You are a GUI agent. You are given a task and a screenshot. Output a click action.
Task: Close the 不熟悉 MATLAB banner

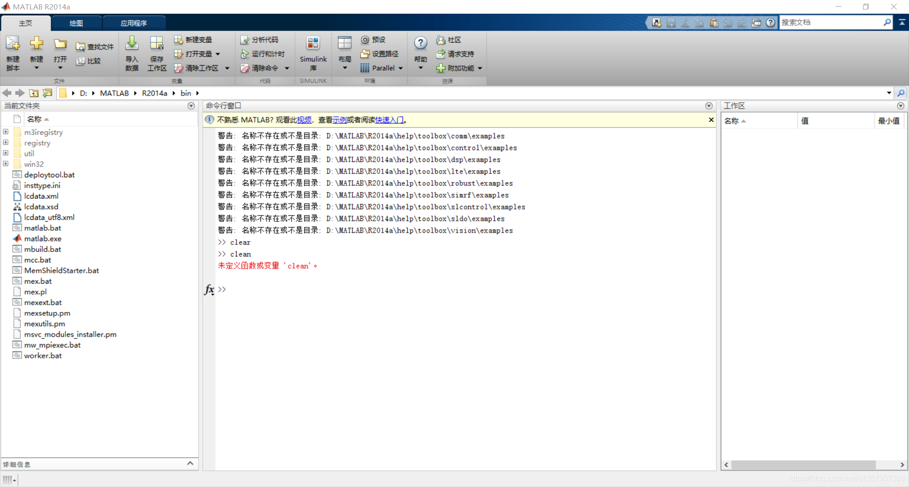tap(711, 120)
